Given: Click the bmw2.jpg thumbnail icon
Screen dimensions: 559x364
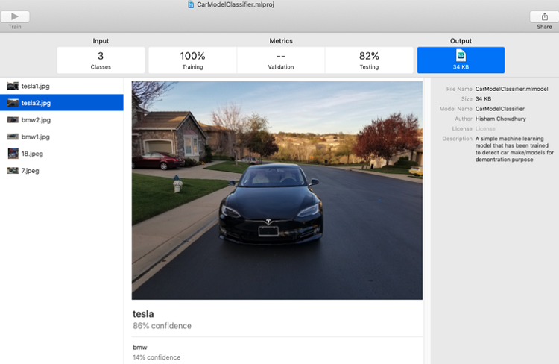Looking at the screenshot, I should pos(13,119).
